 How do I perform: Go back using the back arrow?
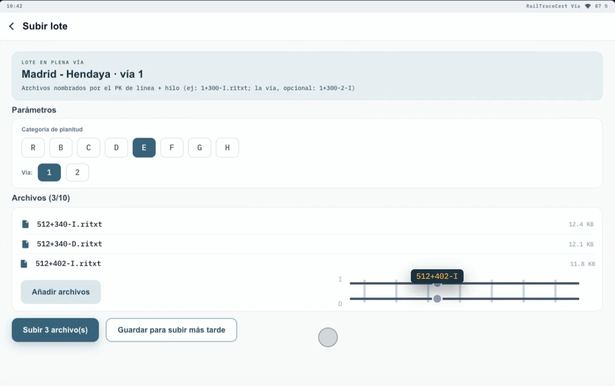click(11, 26)
